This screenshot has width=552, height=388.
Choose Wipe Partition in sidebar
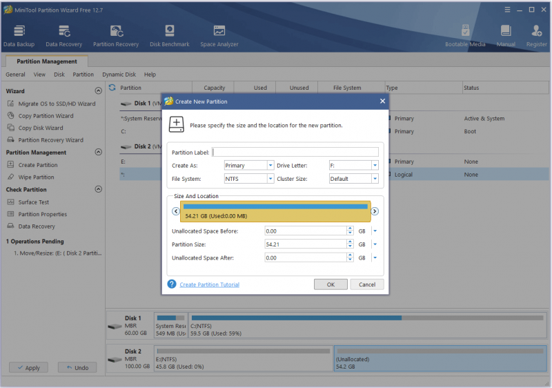tap(36, 177)
